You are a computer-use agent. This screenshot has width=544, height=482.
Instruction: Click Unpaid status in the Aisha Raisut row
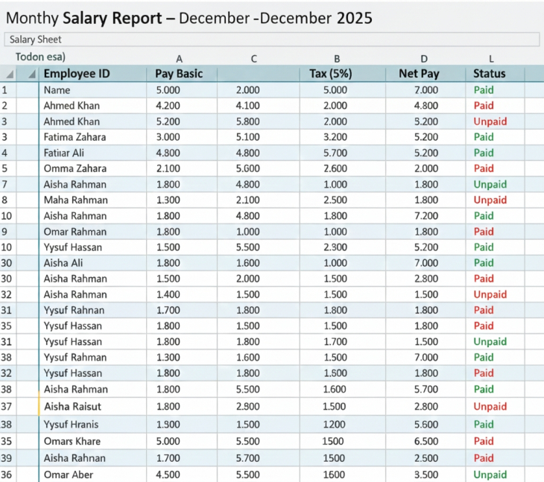(x=490, y=407)
